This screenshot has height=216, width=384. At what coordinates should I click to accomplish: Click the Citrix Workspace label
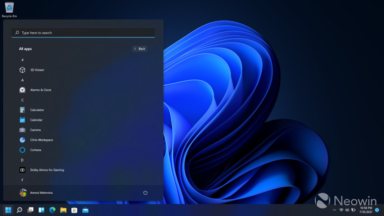[x=41, y=140]
